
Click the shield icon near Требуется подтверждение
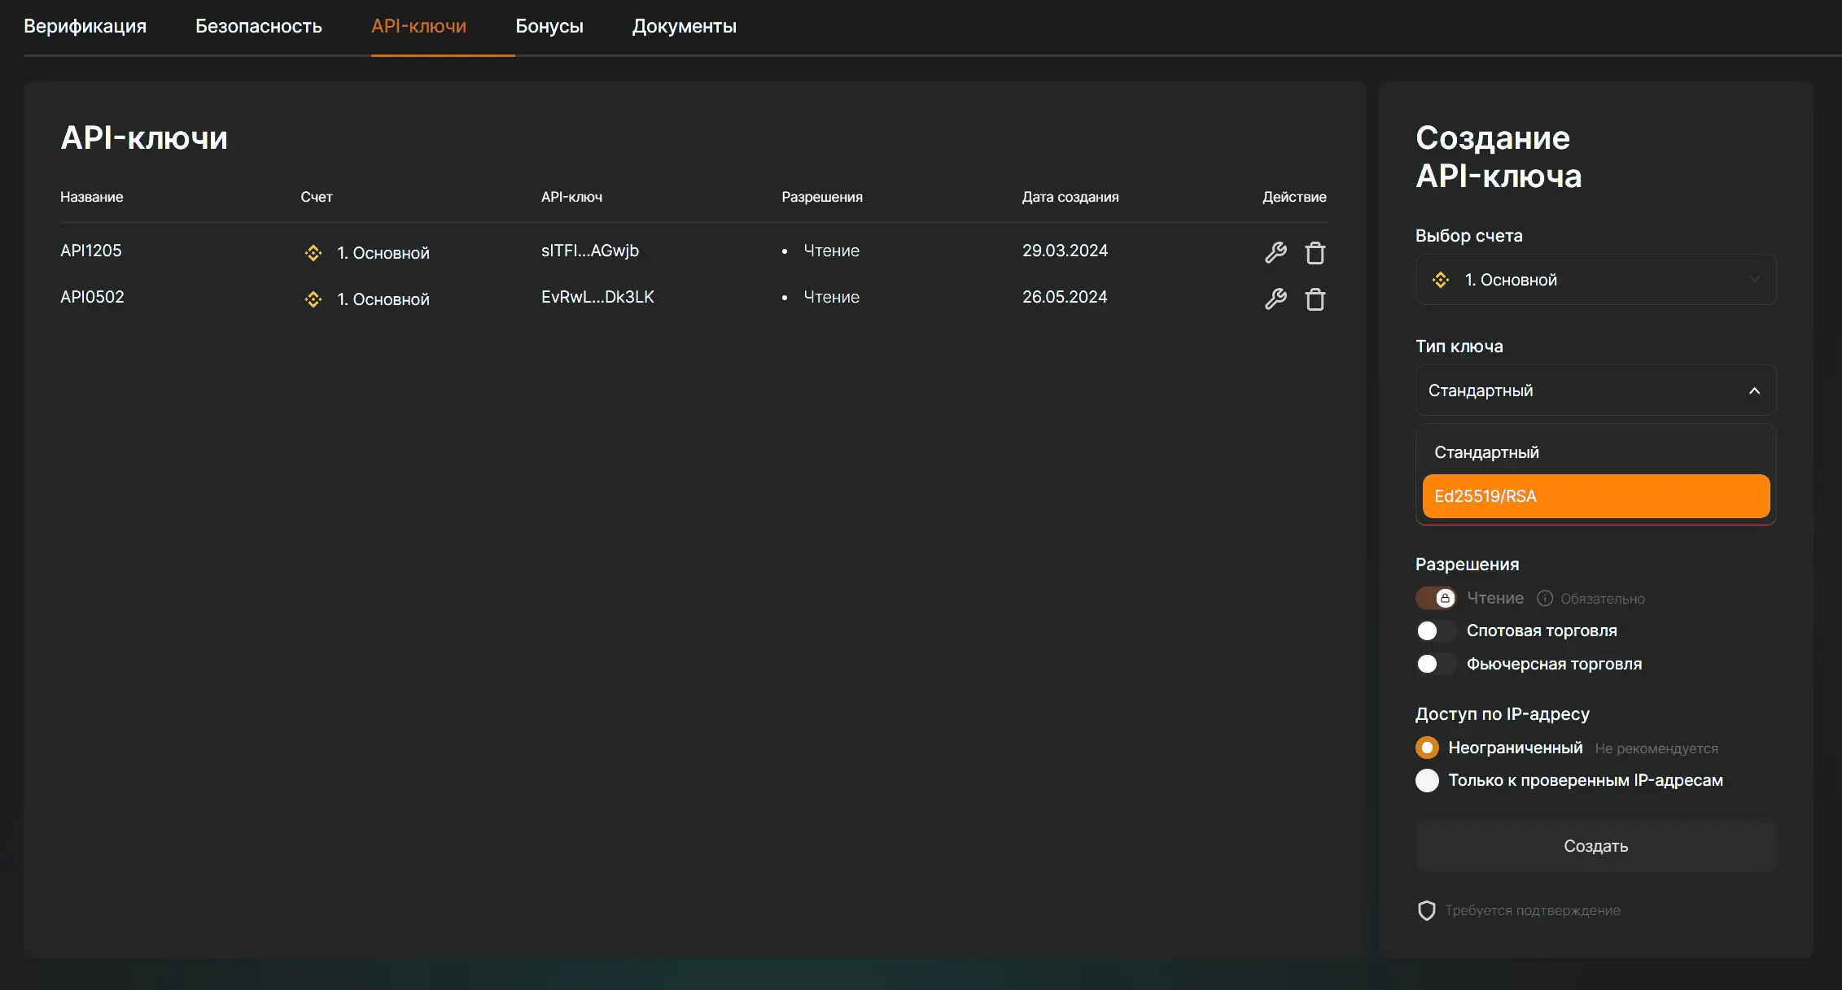(1426, 910)
